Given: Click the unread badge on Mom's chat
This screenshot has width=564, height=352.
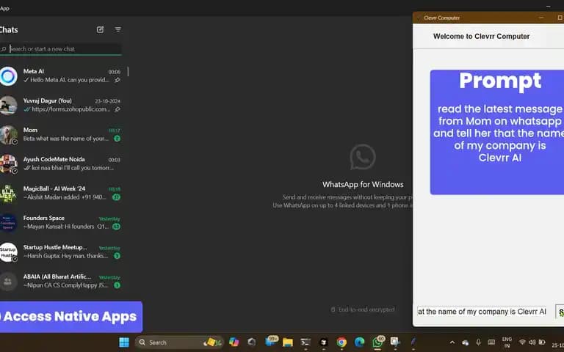Looking at the screenshot, I should (117, 139).
